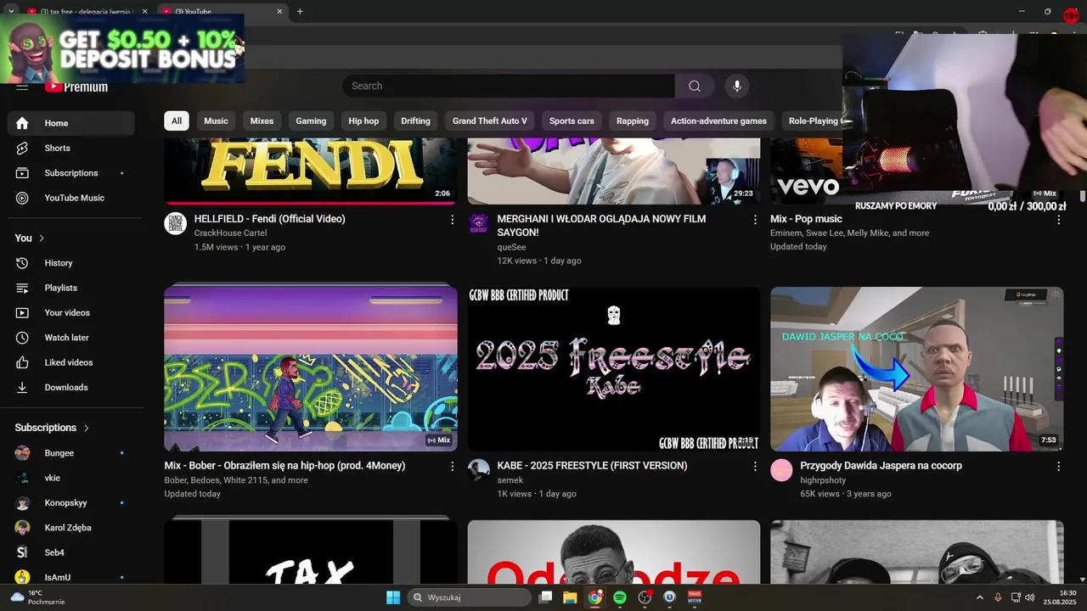
Task: Open Playlists in sidebar
Action: point(71,288)
